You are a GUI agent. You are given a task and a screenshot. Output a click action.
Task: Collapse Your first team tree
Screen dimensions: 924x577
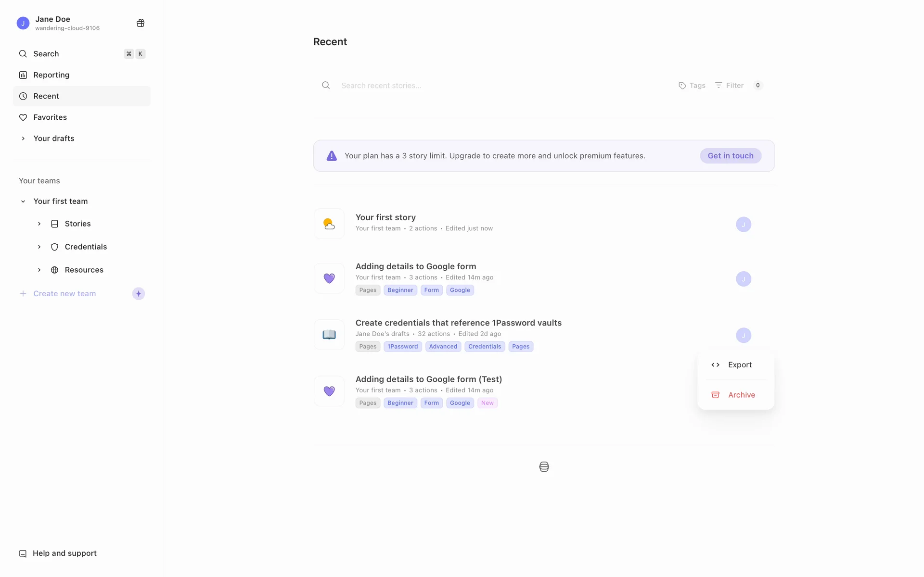[x=23, y=201]
